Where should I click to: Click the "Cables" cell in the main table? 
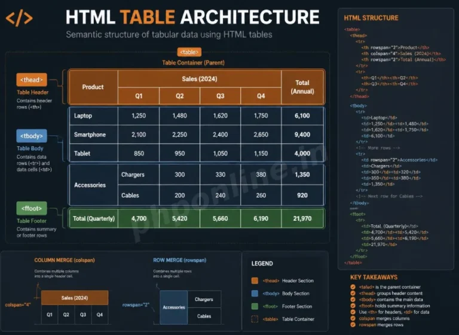(139, 195)
